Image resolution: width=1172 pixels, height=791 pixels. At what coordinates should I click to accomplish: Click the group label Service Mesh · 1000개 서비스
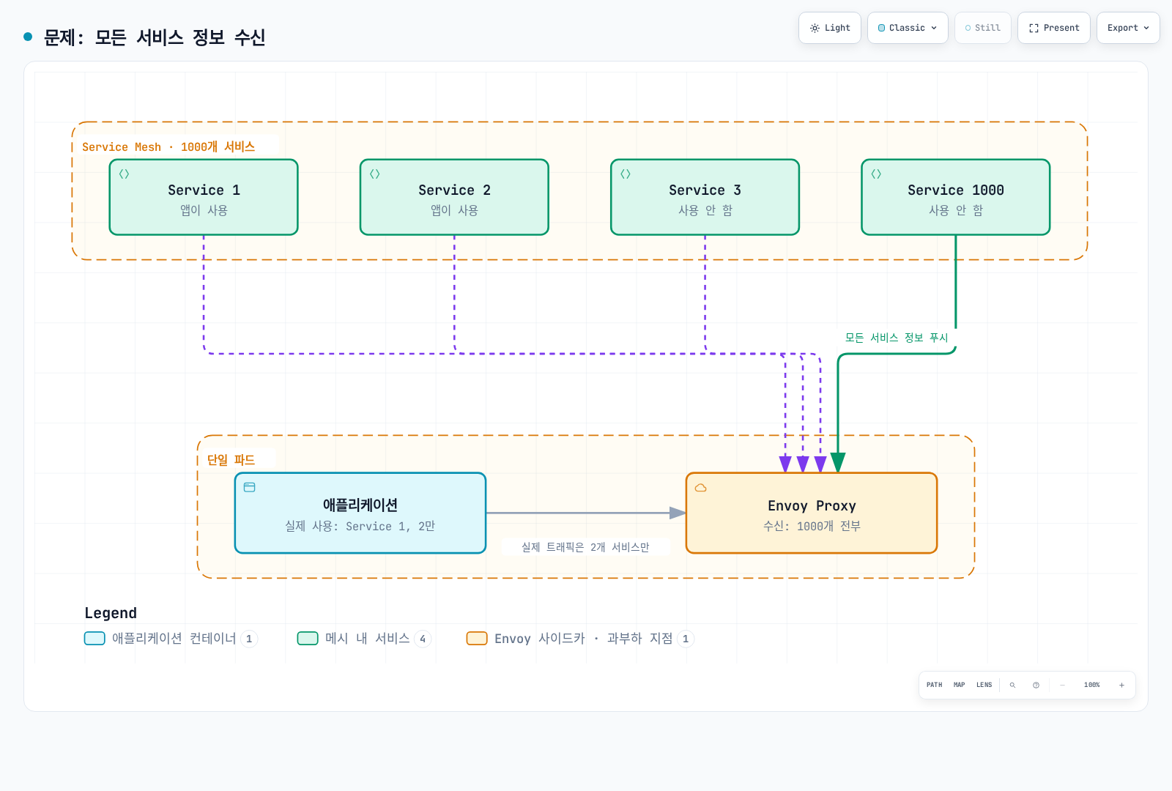168,147
